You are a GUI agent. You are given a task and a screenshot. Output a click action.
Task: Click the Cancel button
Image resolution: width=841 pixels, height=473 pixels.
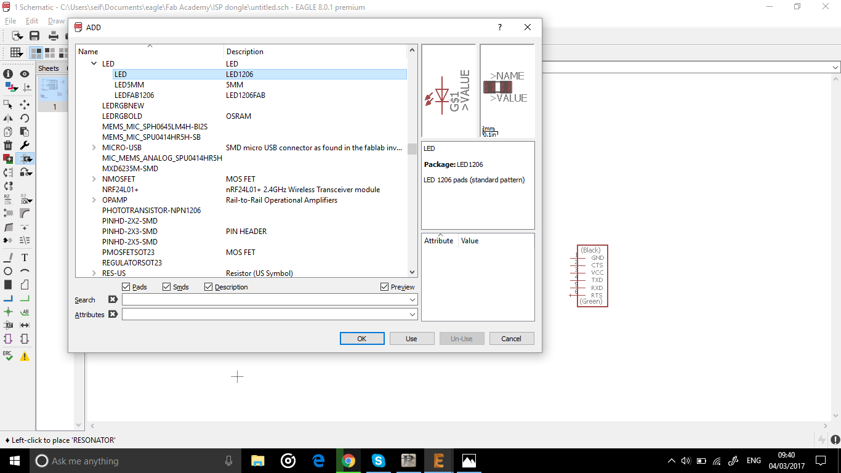click(x=511, y=339)
